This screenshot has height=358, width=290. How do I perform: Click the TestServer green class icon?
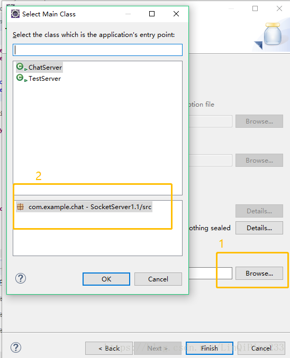point(20,78)
